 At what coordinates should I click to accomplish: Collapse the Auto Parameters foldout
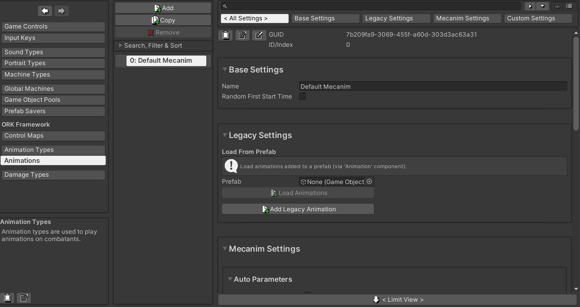pyautogui.click(x=230, y=279)
